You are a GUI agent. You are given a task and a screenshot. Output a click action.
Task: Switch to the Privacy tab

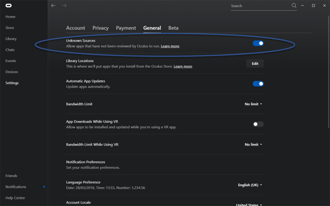pyautogui.click(x=100, y=28)
